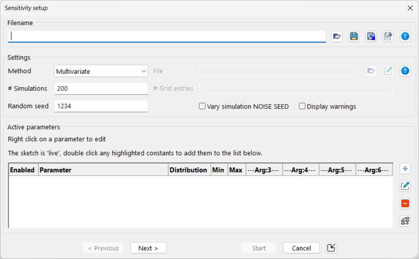Click the # Simulations input field
419x259 pixels.
101,88
